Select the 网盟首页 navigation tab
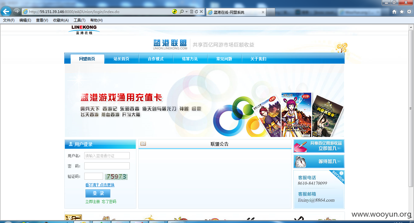 [87, 59]
